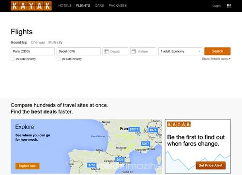242x175 pixels.
Task: Go to the HOTELS tab
Action: coord(65,6)
